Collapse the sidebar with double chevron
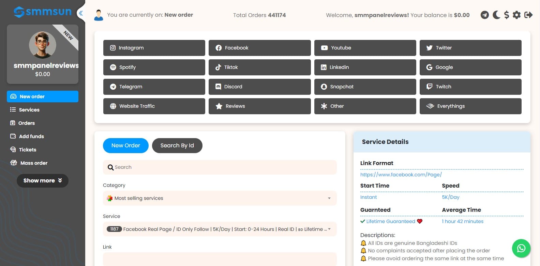540x266 pixels. (x=81, y=14)
